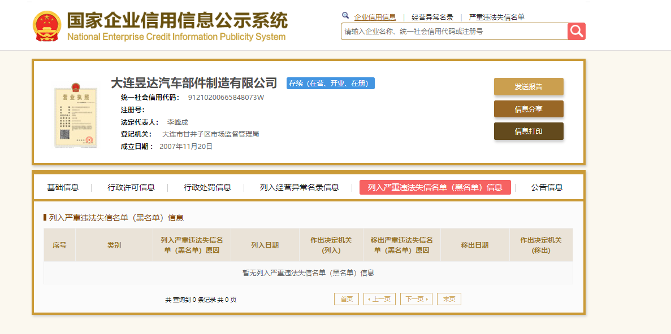Screen dimensions: 671x334
Task: Click the 列入严重违法失信名单（黑名单）原因 column header
Action: (192, 245)
